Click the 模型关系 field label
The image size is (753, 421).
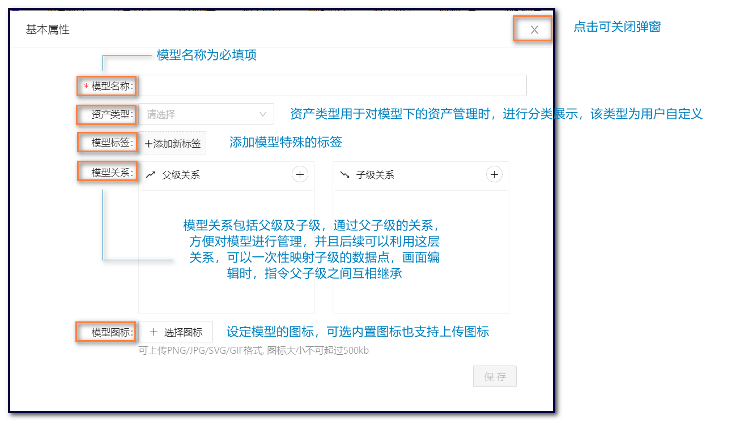[108, 171]
